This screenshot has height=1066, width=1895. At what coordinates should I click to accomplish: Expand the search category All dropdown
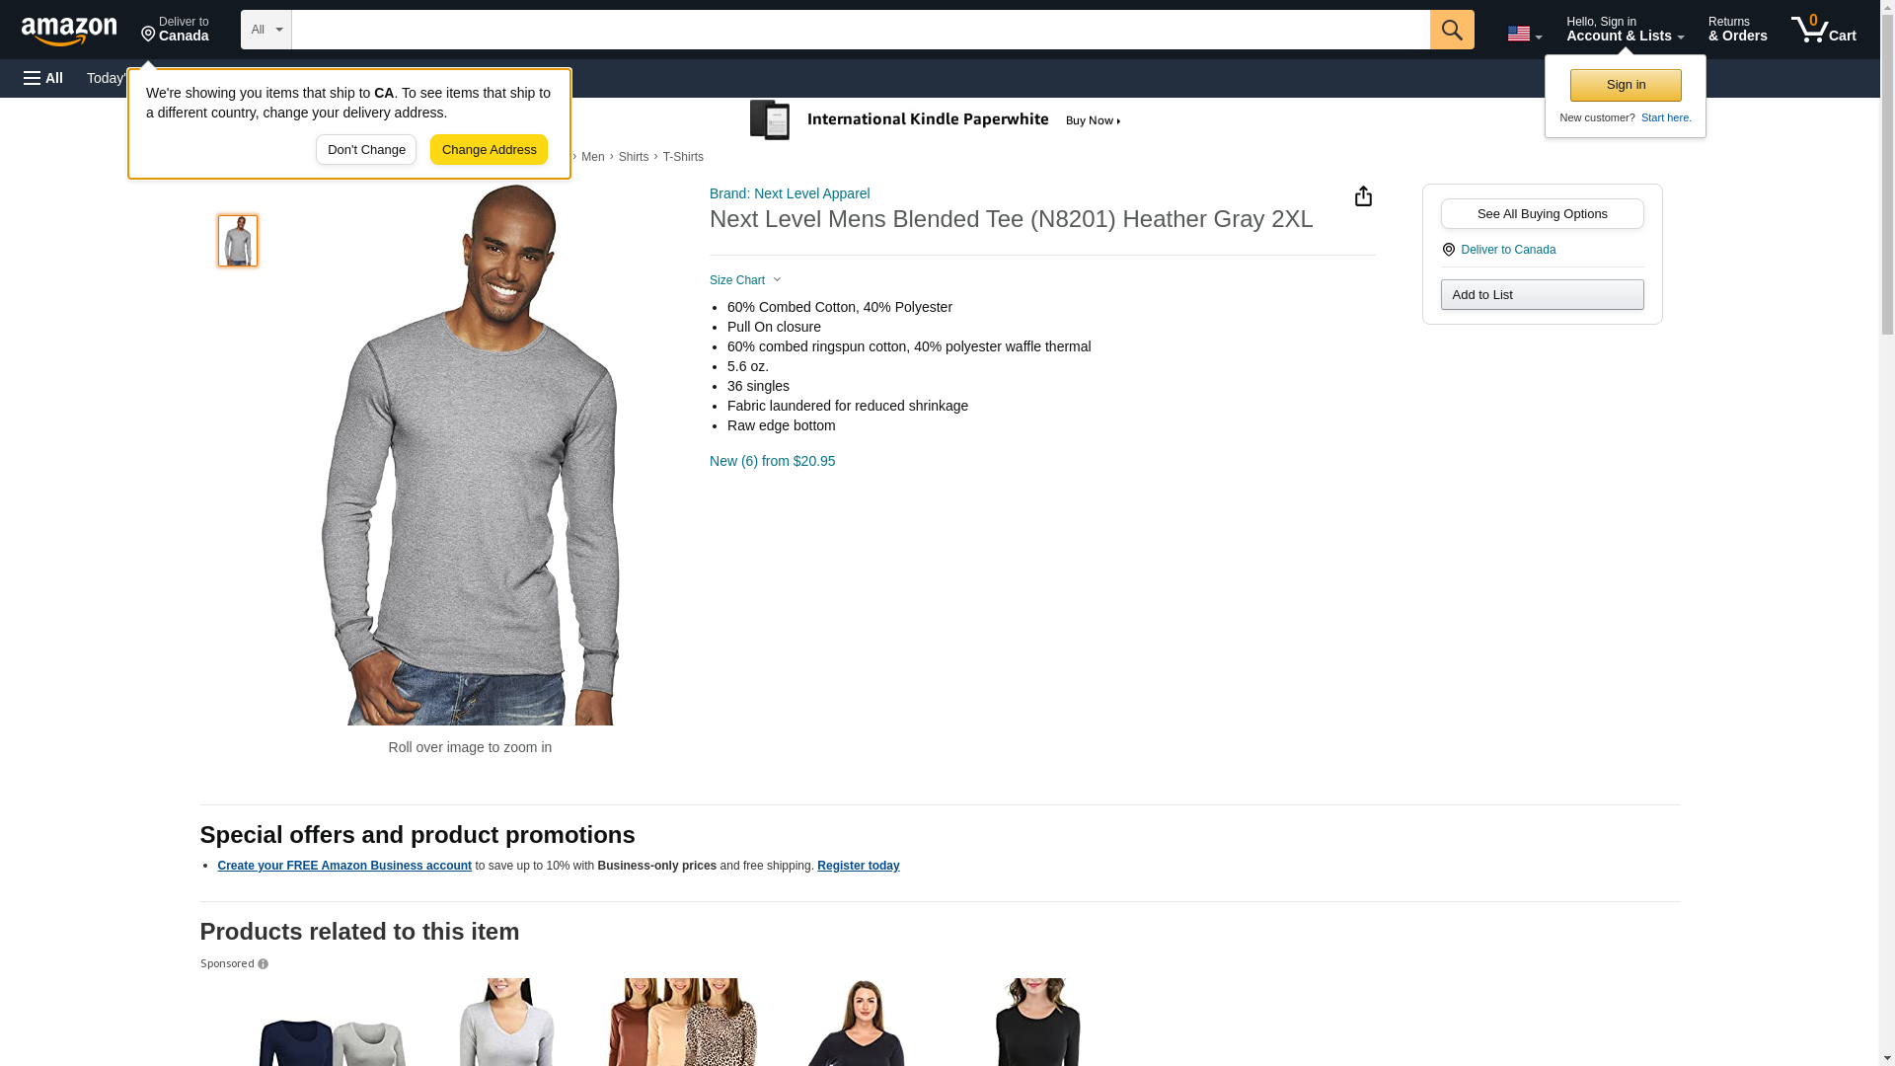coord(265,30)
